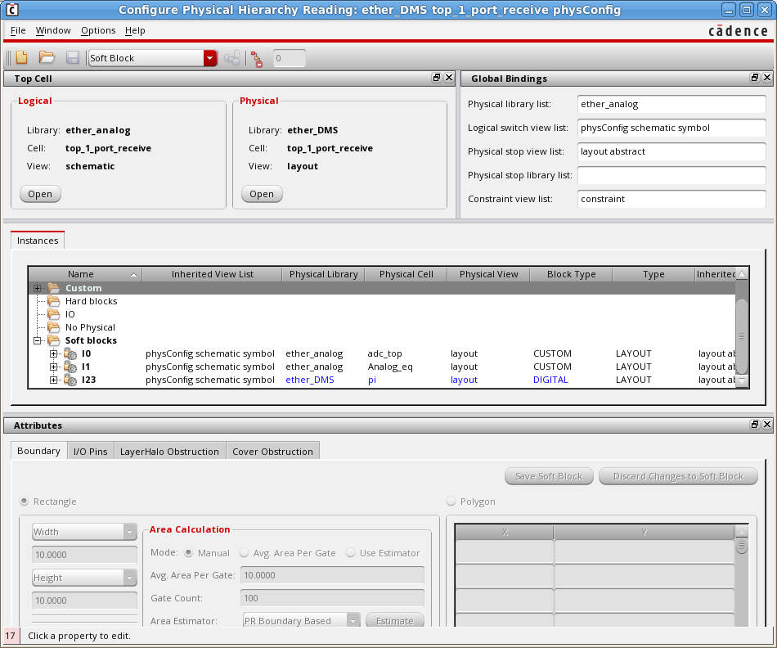Screen dimensions: 777x648
Task: Click the I23 instance gear icon
Action: click(x=70, y=380)
